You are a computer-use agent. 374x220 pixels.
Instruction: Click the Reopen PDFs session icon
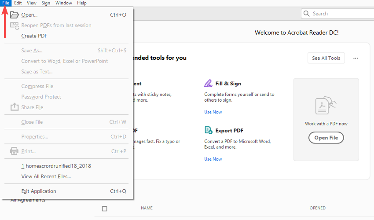pos(15,26)
